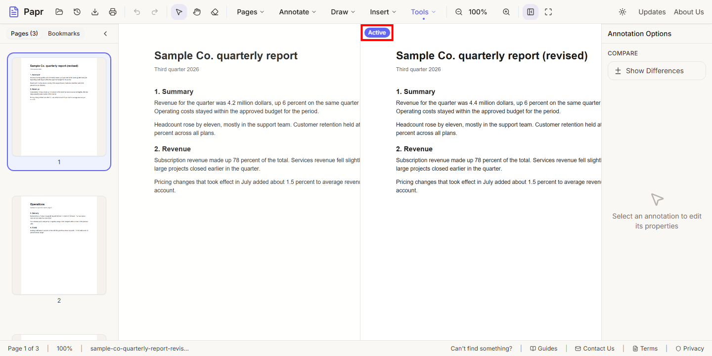The height and width of the screenshot is (356, 712).
Task: Expand the Insert dropdown menu
Action: [x=383, y=12]
